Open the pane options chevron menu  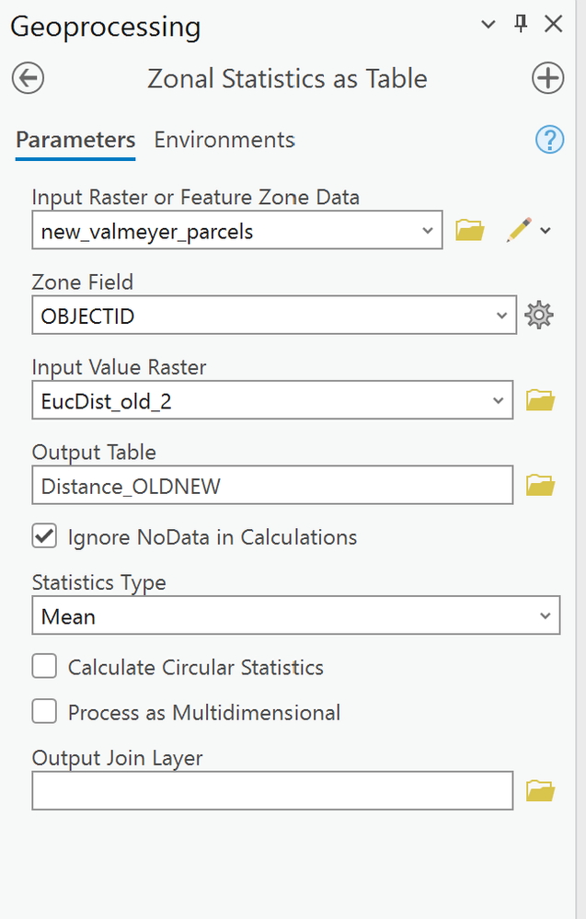point(488,25)
